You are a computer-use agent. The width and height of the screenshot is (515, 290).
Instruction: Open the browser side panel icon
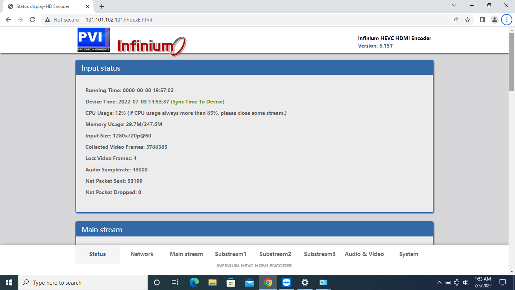482,20
